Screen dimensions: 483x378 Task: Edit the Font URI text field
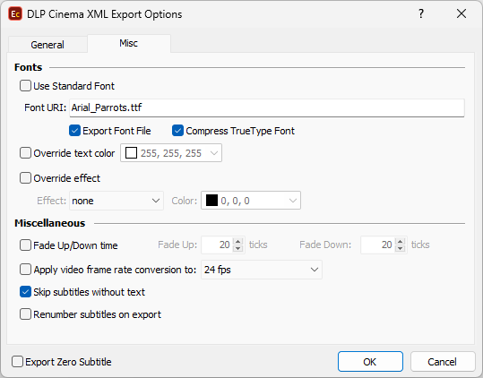click(267, 107)
